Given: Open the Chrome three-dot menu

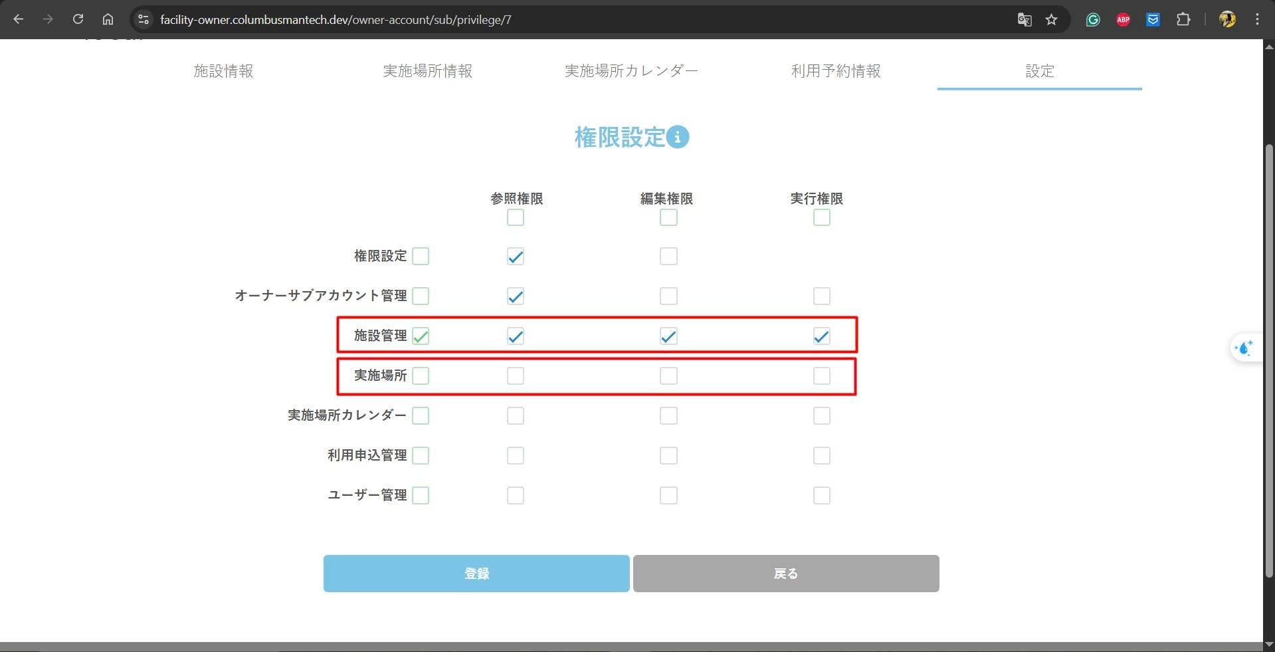Looking at the screenshot, I should [1257, 19].
